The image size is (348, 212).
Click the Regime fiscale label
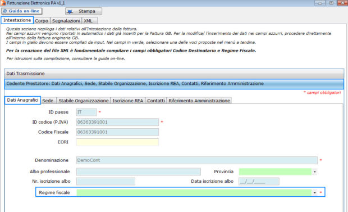tap(54, 193)
